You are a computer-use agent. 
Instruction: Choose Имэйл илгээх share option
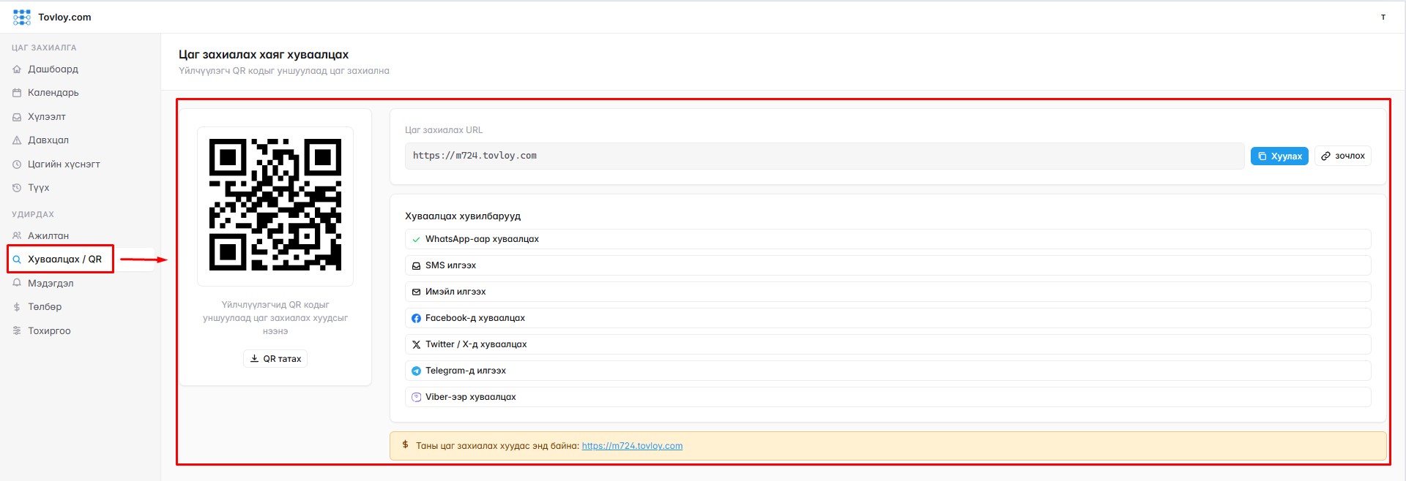(x=888, y=292)
